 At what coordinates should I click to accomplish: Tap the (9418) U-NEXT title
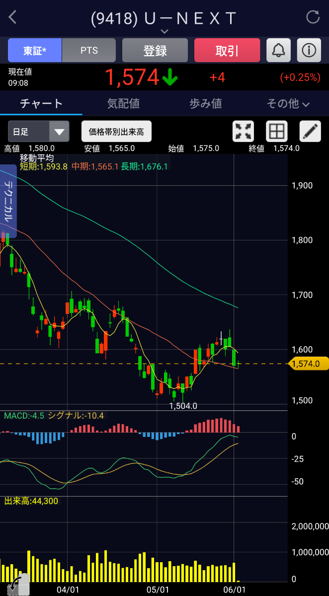(164, 18)
